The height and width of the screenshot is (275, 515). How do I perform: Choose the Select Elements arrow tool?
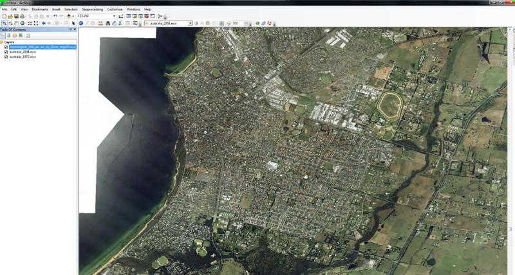(73, 23)
